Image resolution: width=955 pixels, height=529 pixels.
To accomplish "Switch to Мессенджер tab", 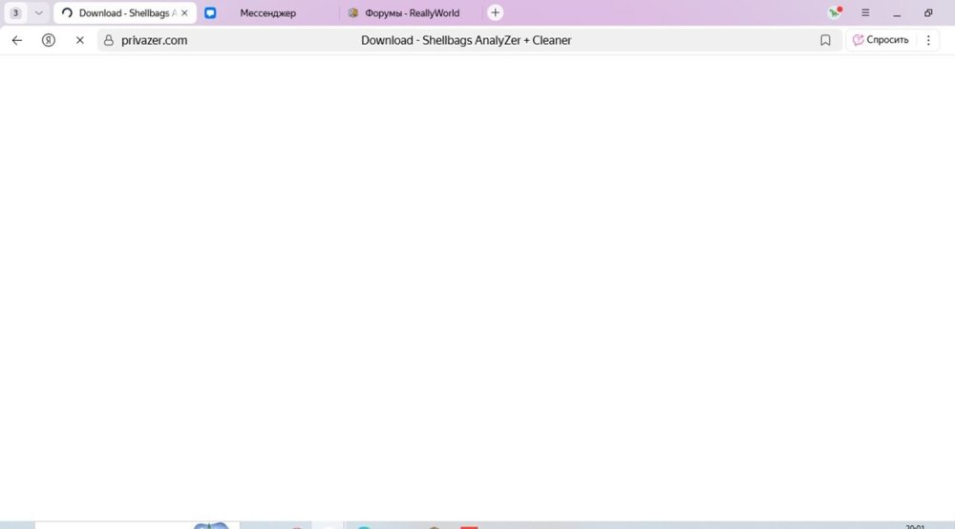I will click(267, 12).
